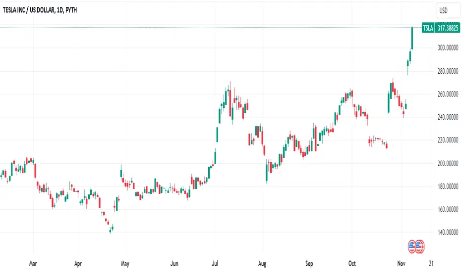Click the Nov label on time axis

tap(402, 264)
